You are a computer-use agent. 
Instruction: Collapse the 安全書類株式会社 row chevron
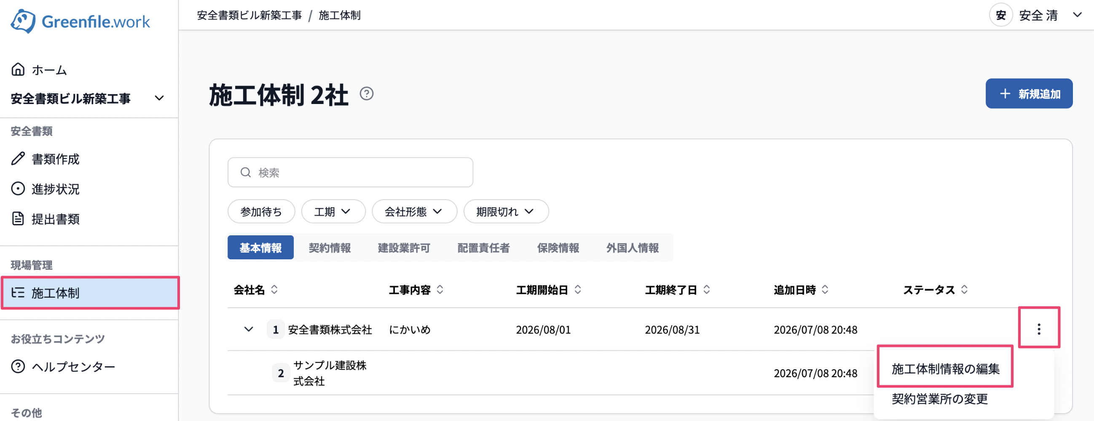tap(249, 329)
